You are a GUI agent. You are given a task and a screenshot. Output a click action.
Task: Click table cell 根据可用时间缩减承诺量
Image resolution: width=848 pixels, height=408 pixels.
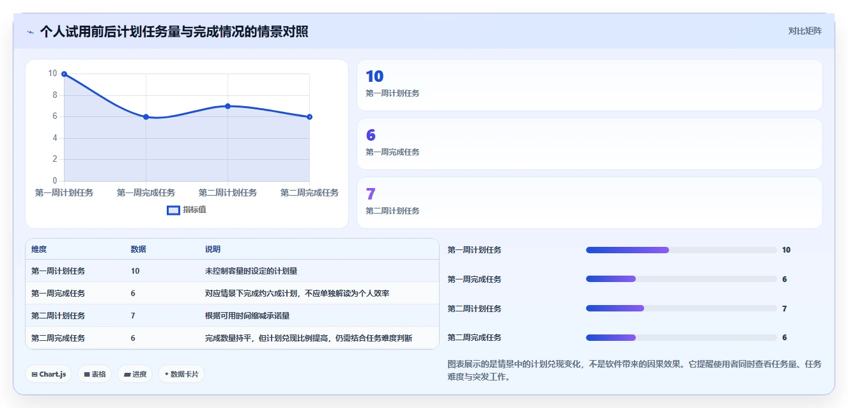pos(247,316)
